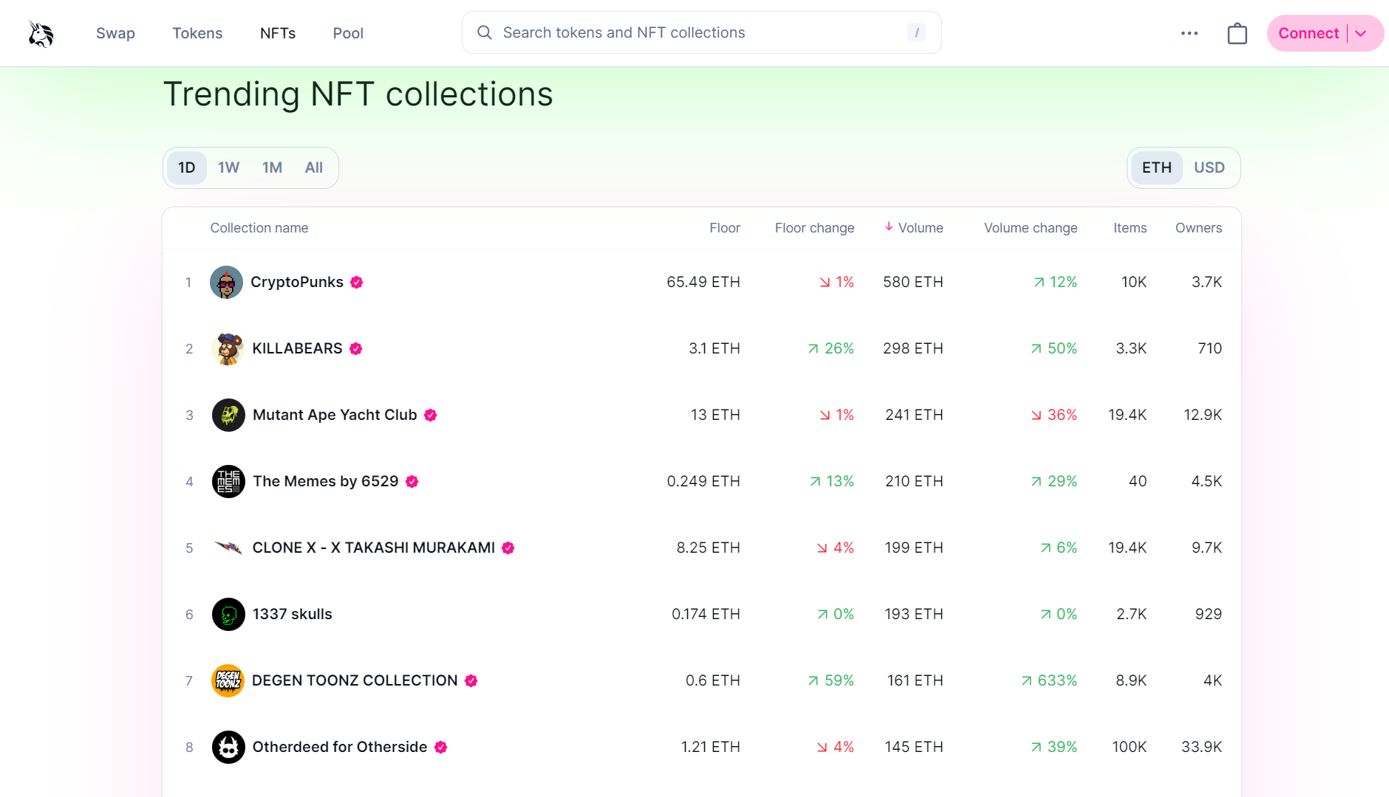Open the three-dots more menu

click(1190, 33)
